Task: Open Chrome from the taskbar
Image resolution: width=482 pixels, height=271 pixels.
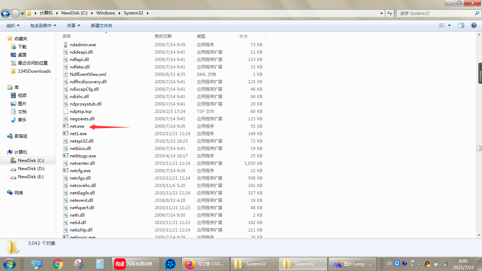Action: [x=58, y=264]
